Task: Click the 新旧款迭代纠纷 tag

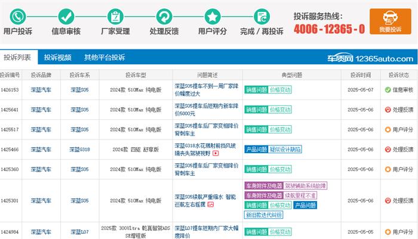Action: (x=263, y=215)
